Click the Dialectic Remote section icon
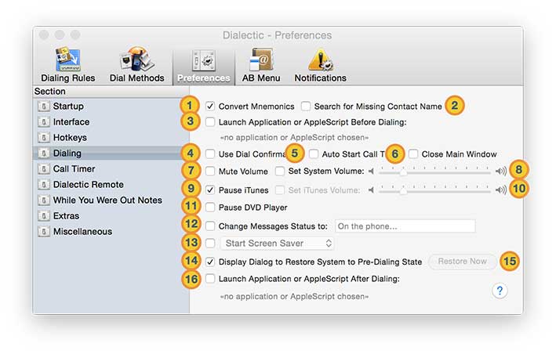 tap(44, 184)
